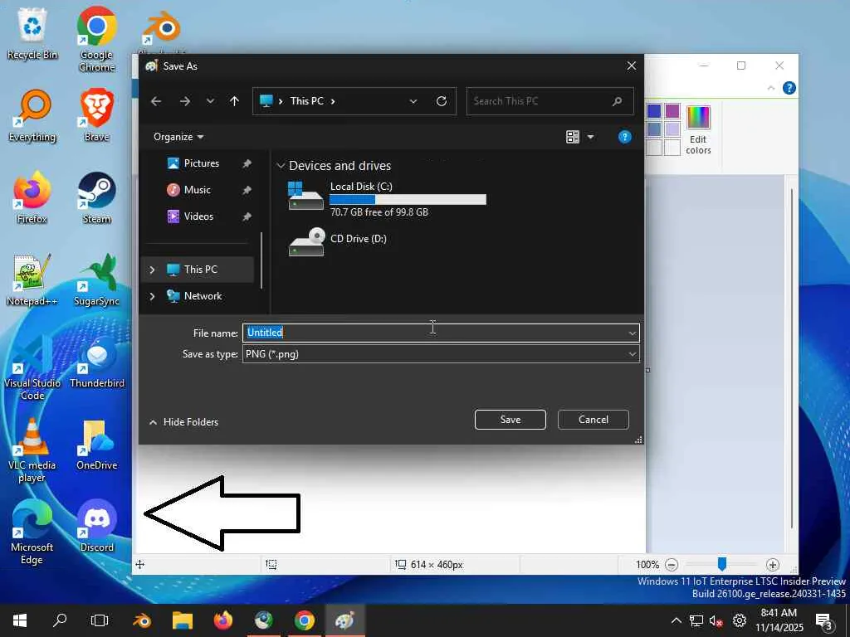
Task: Collapse the Devices and drives group
Action: coord(281,166)
